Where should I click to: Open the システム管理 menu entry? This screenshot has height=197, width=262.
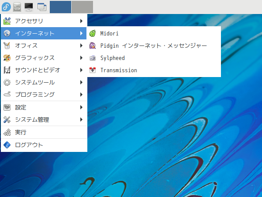(44, 120)
